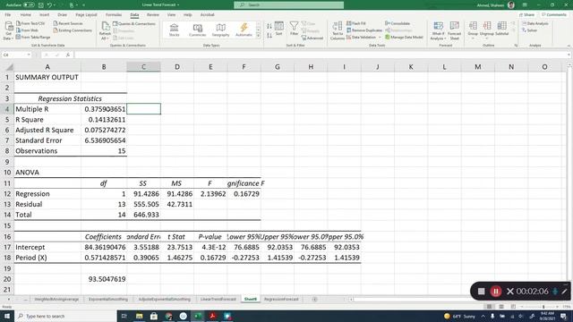Click Flash Fill
The image size is (573, 322).
click(356, 23)
